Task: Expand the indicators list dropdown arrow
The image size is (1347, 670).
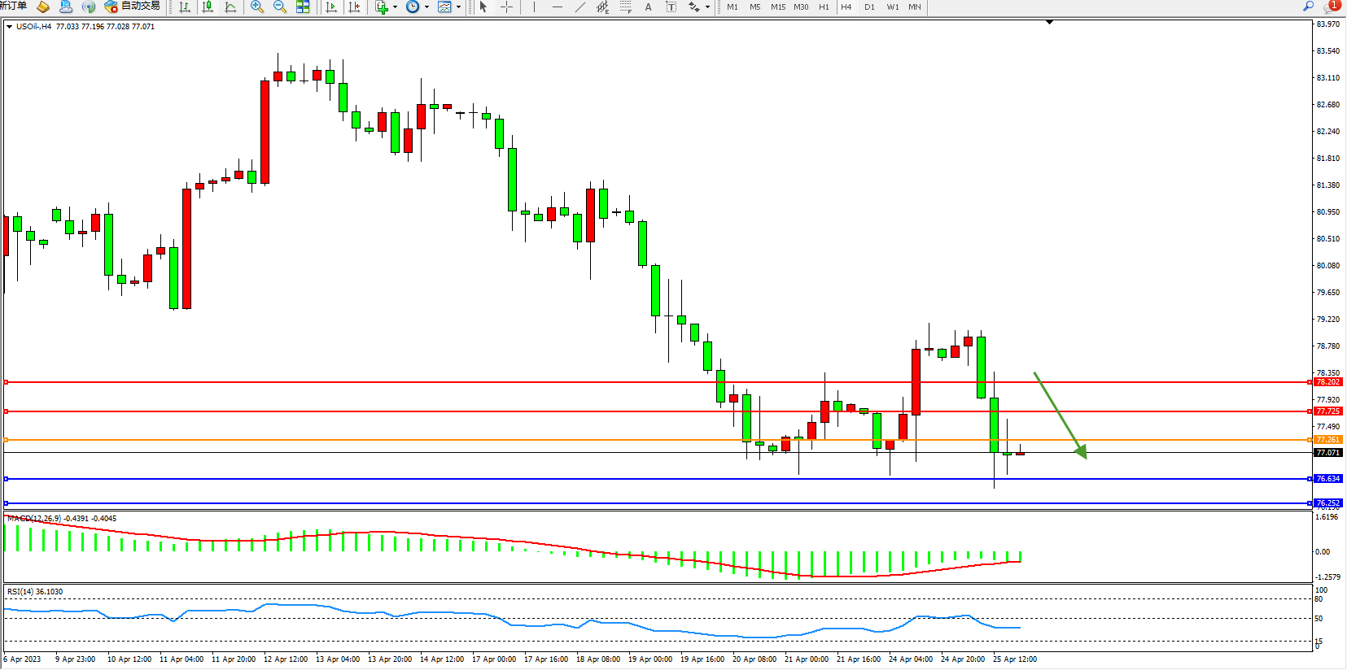Action: coord(396,7)
